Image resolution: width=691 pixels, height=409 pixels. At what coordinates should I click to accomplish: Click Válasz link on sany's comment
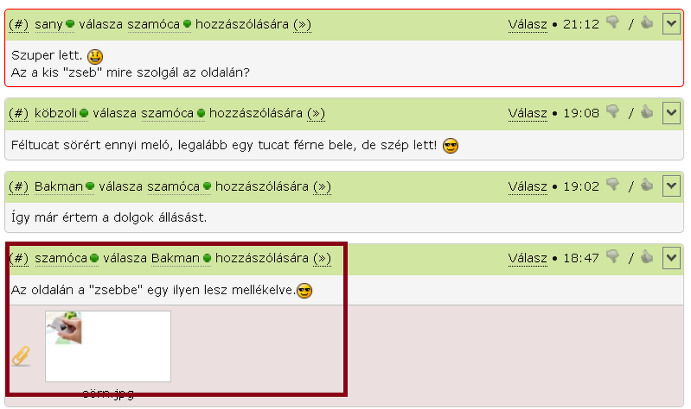click(x=527, y=24)
